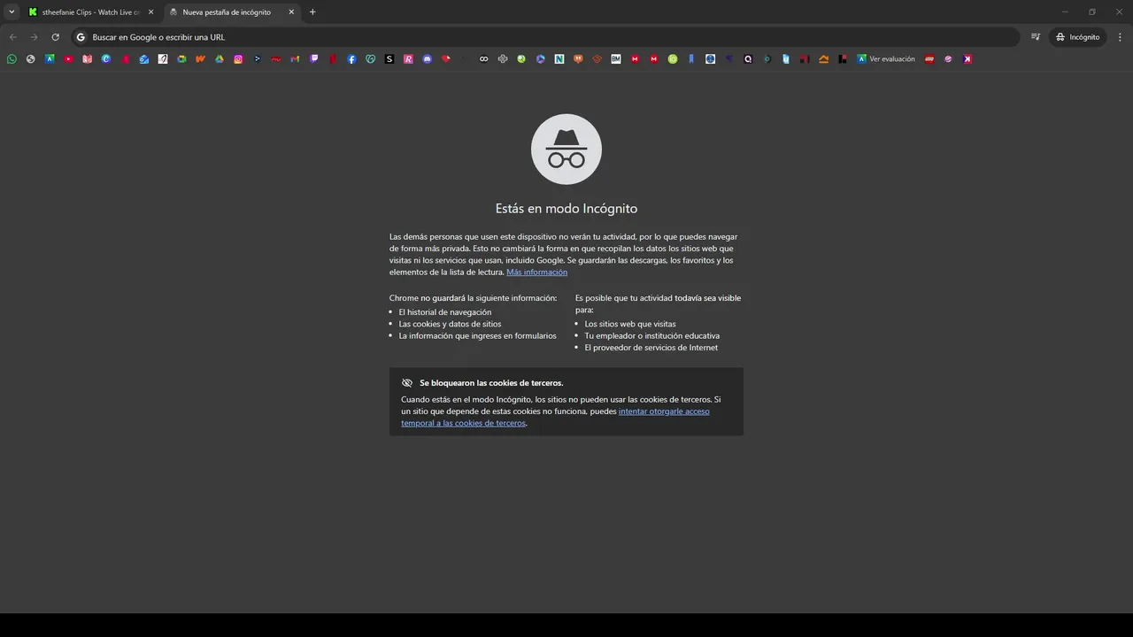Screen dimensions: 1133x637
Task: Click the temporary third-party cookies access link
Action: [x=555, y=418]
